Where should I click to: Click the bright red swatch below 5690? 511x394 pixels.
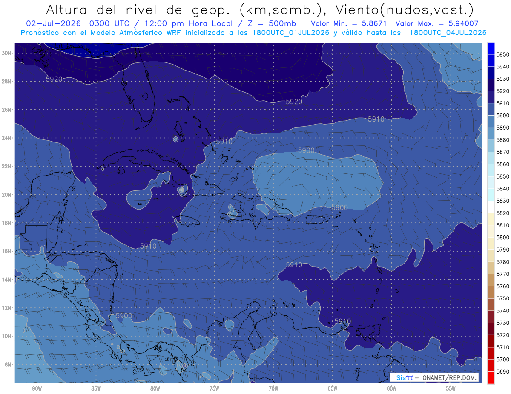pyautogui.click(x=491, y=377)
